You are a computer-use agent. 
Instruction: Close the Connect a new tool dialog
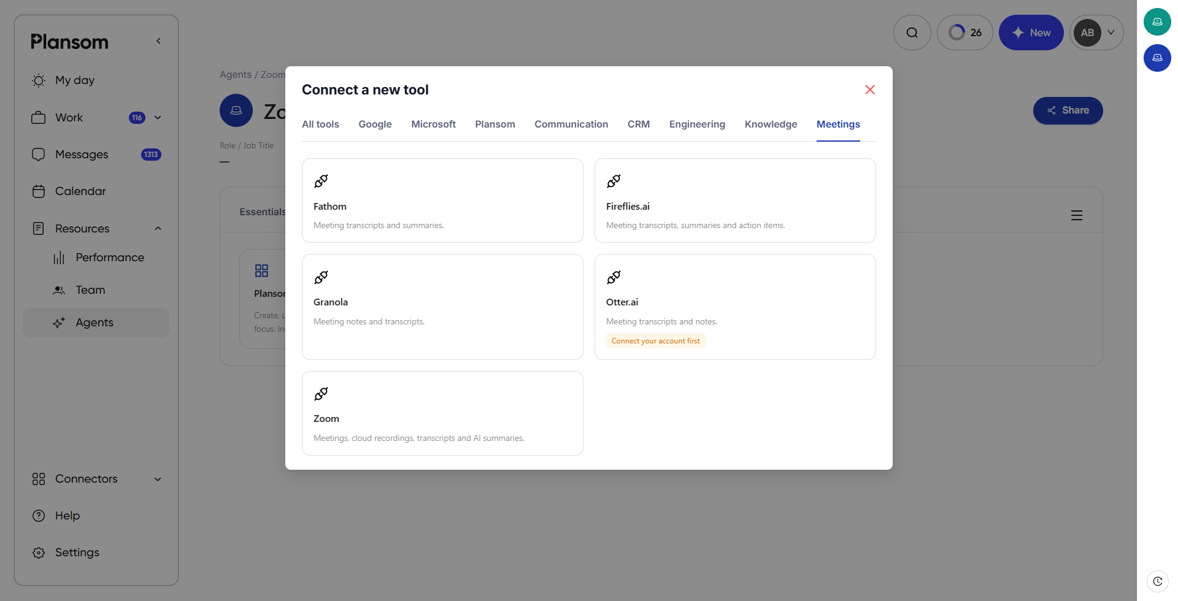pos(869,90)
